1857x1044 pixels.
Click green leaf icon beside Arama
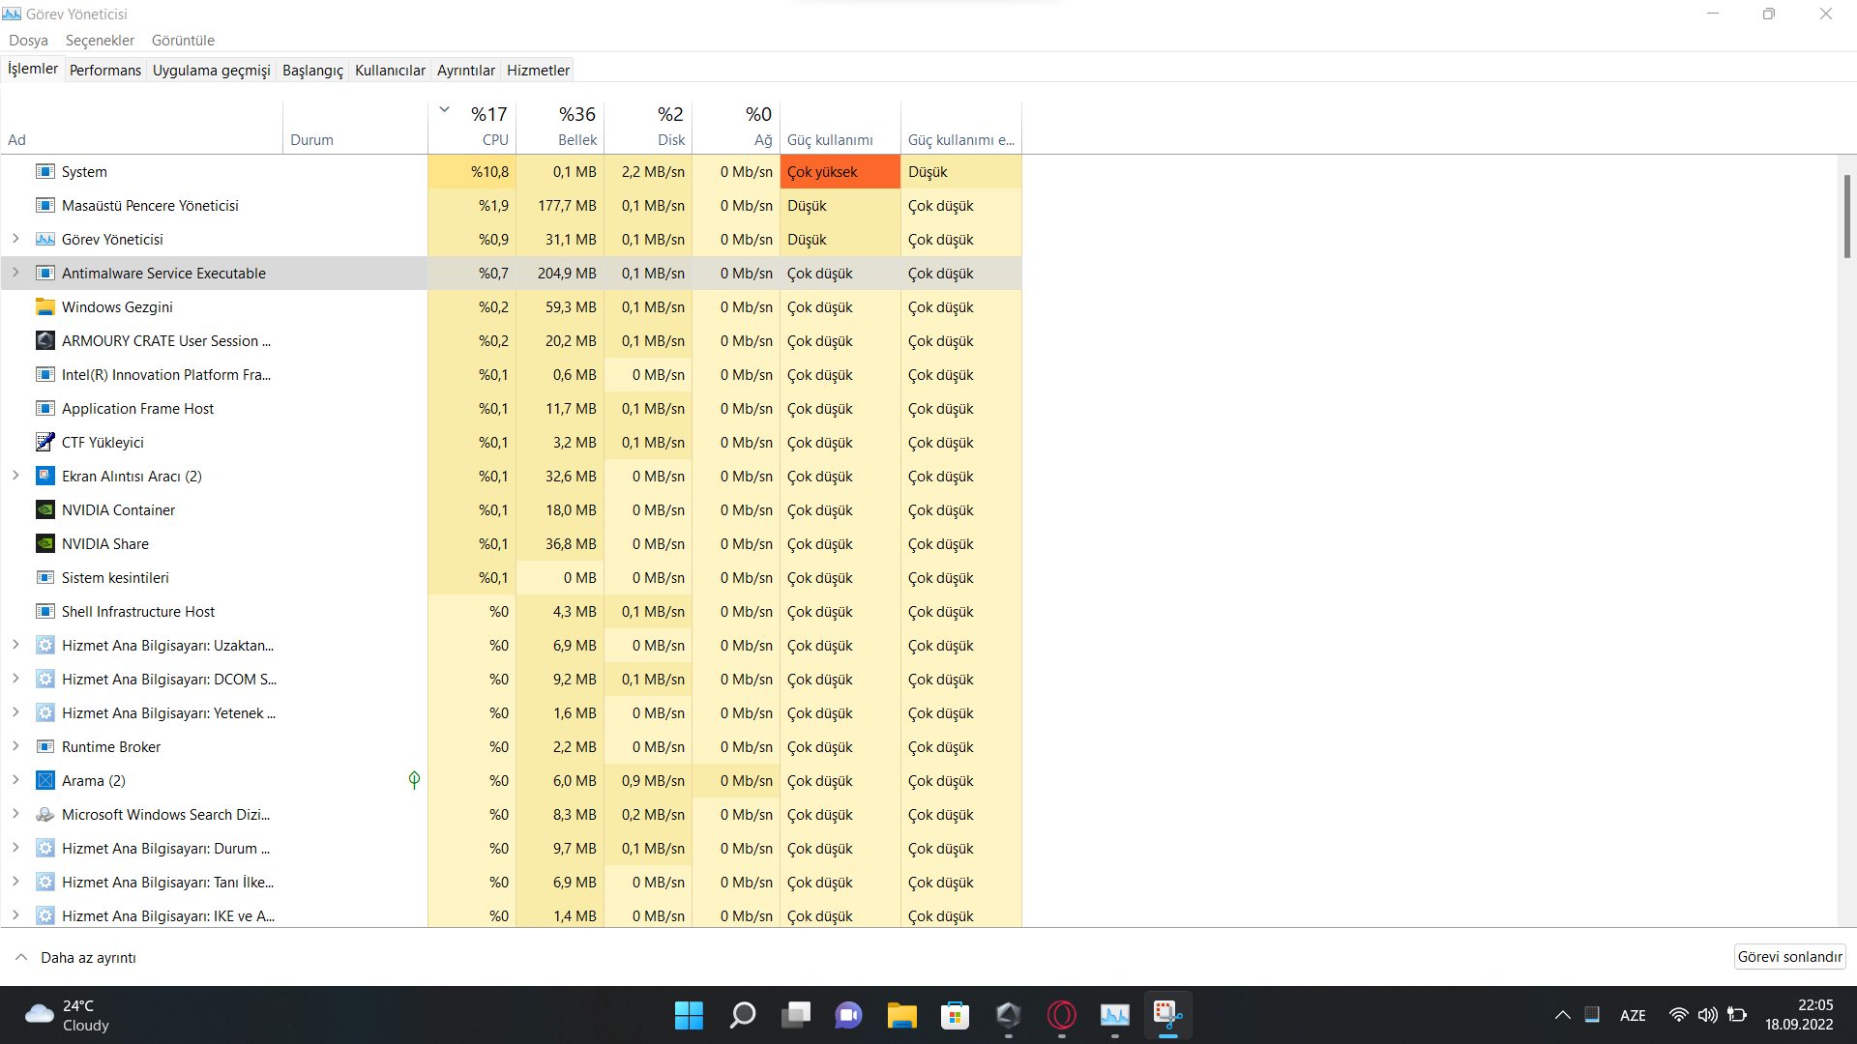(x=414, y=780)
